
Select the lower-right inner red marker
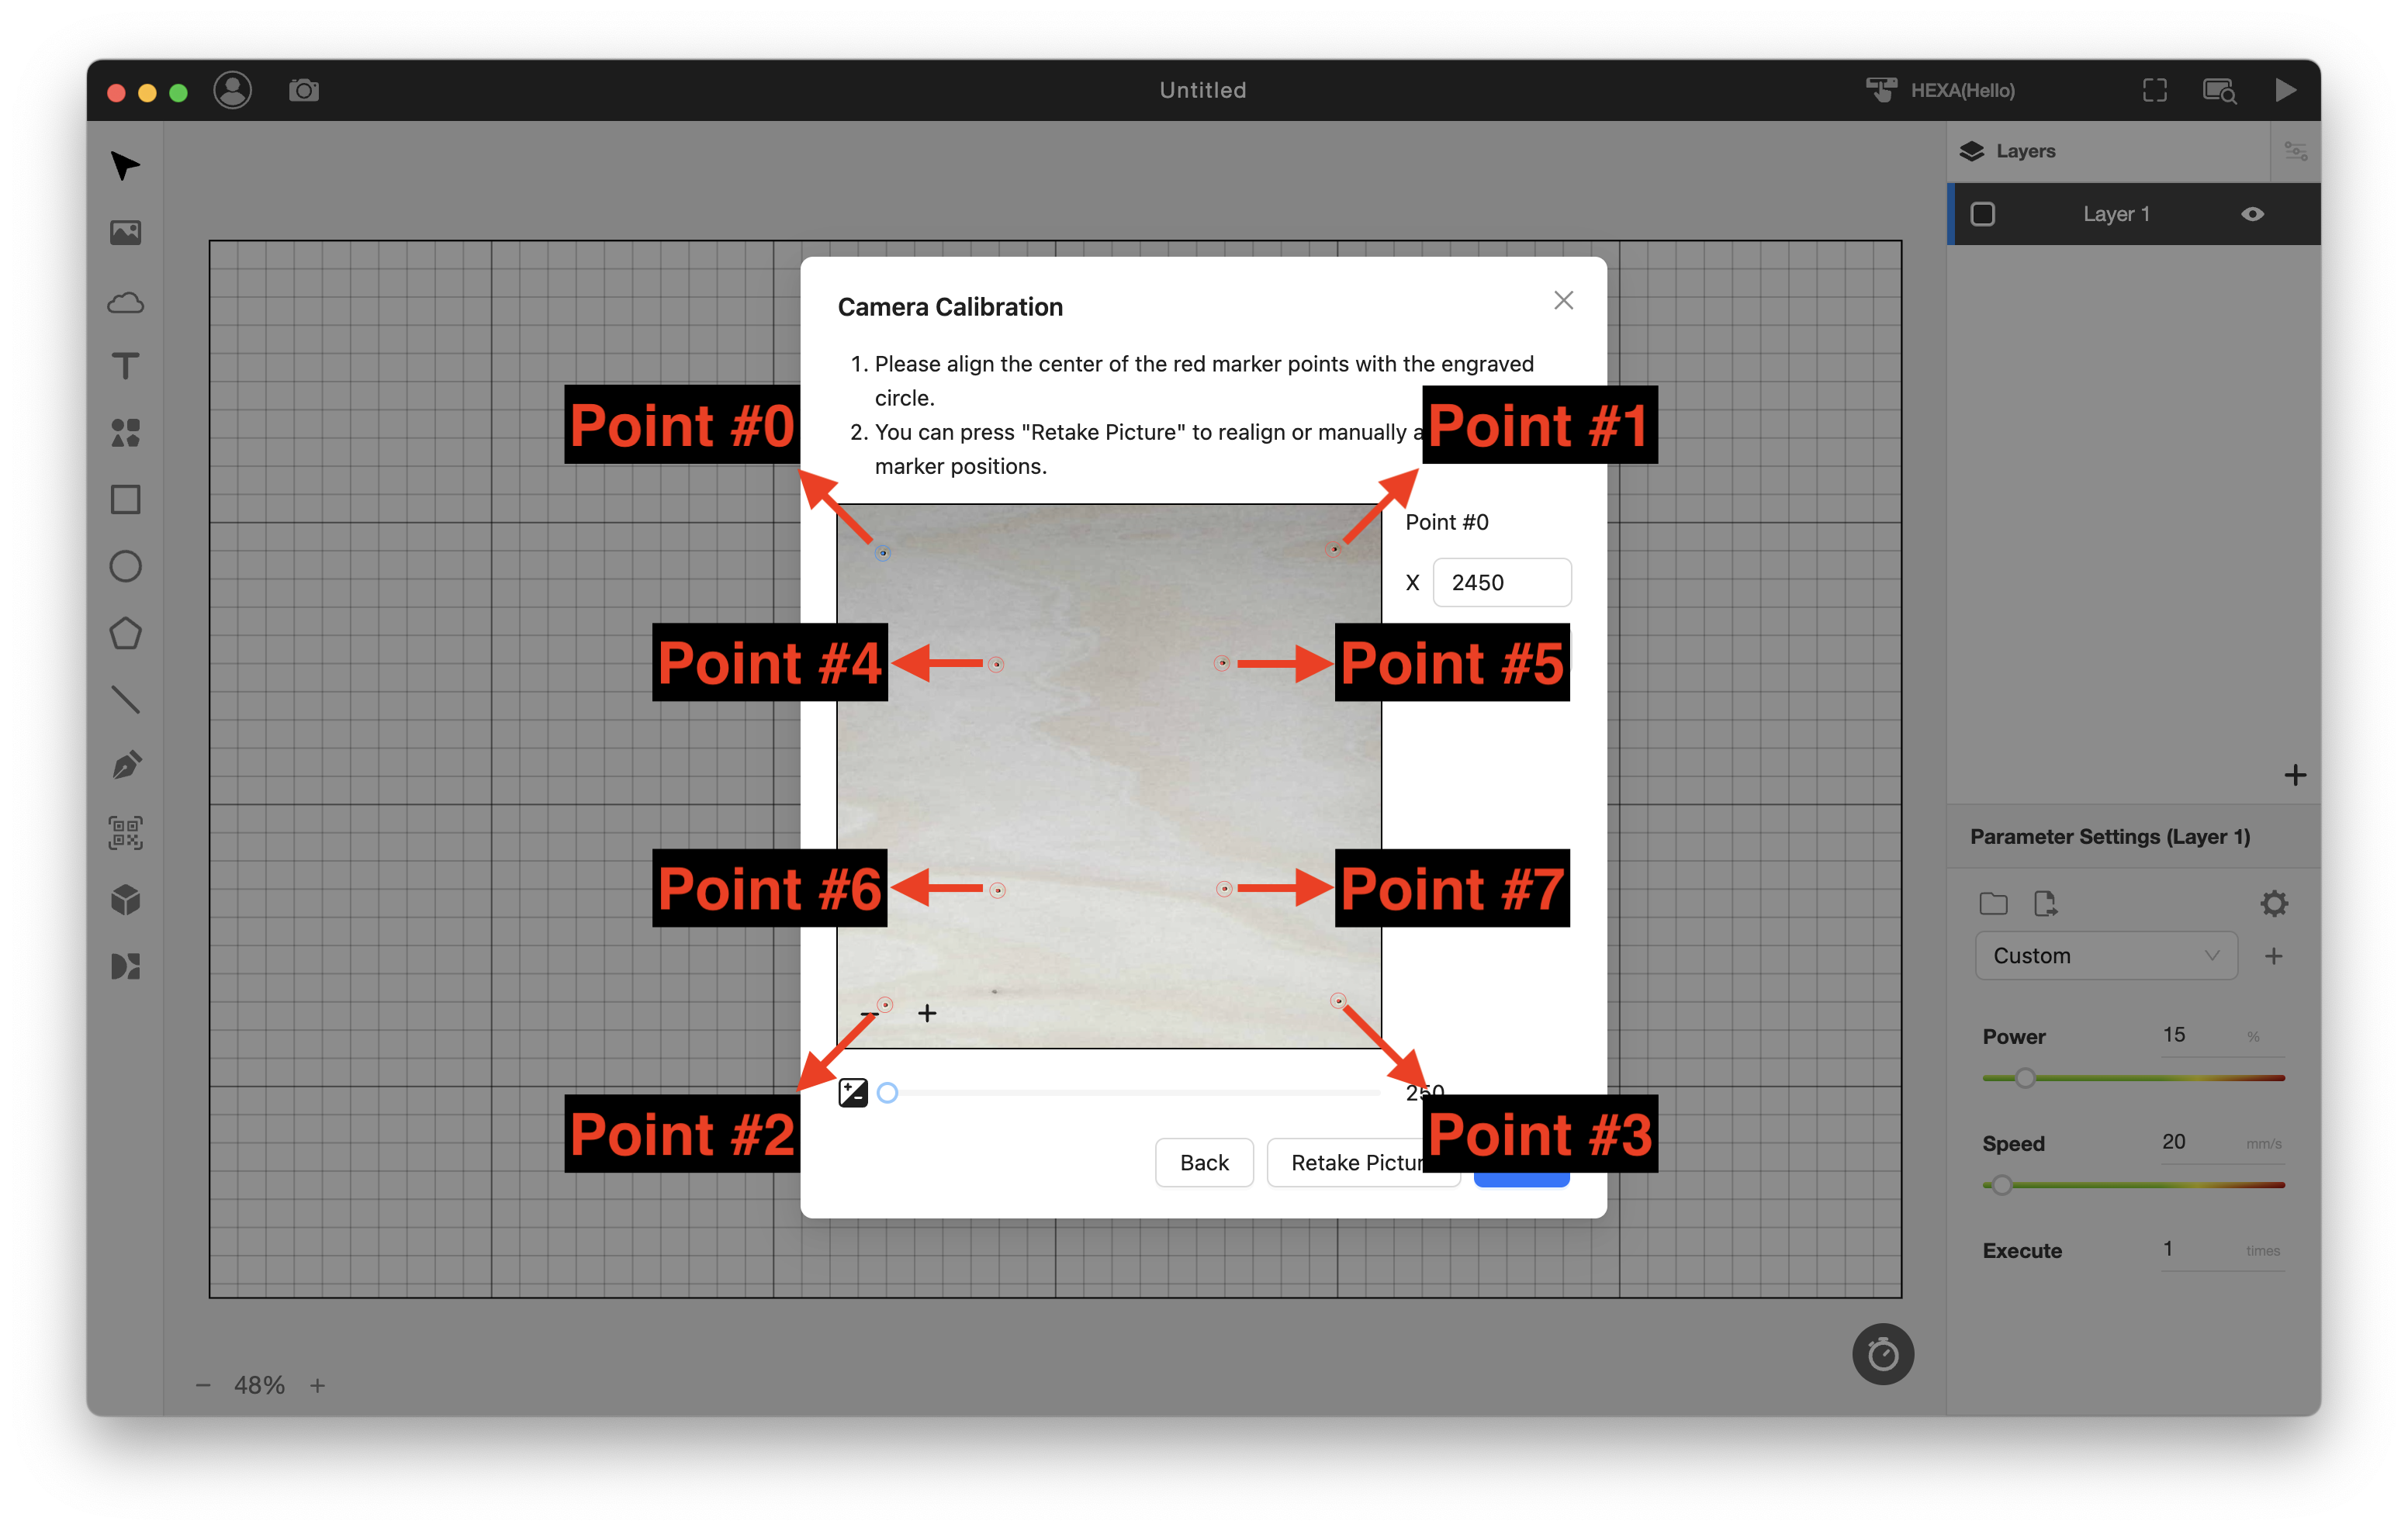pyautogui.click(x=1224, y=889)
